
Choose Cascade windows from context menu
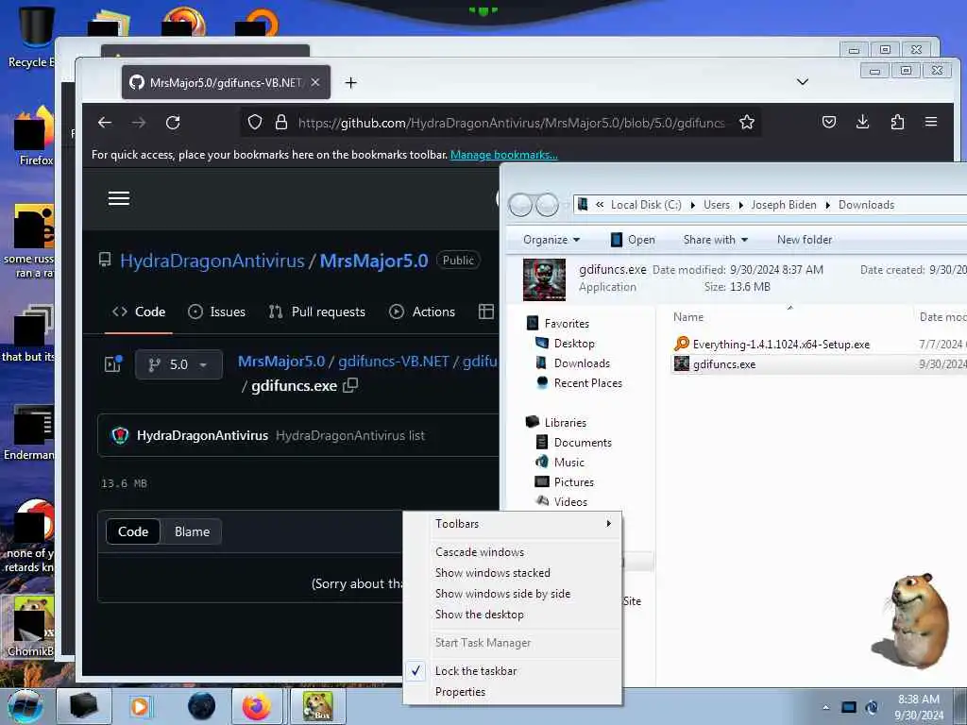click(x=513, y=551)
